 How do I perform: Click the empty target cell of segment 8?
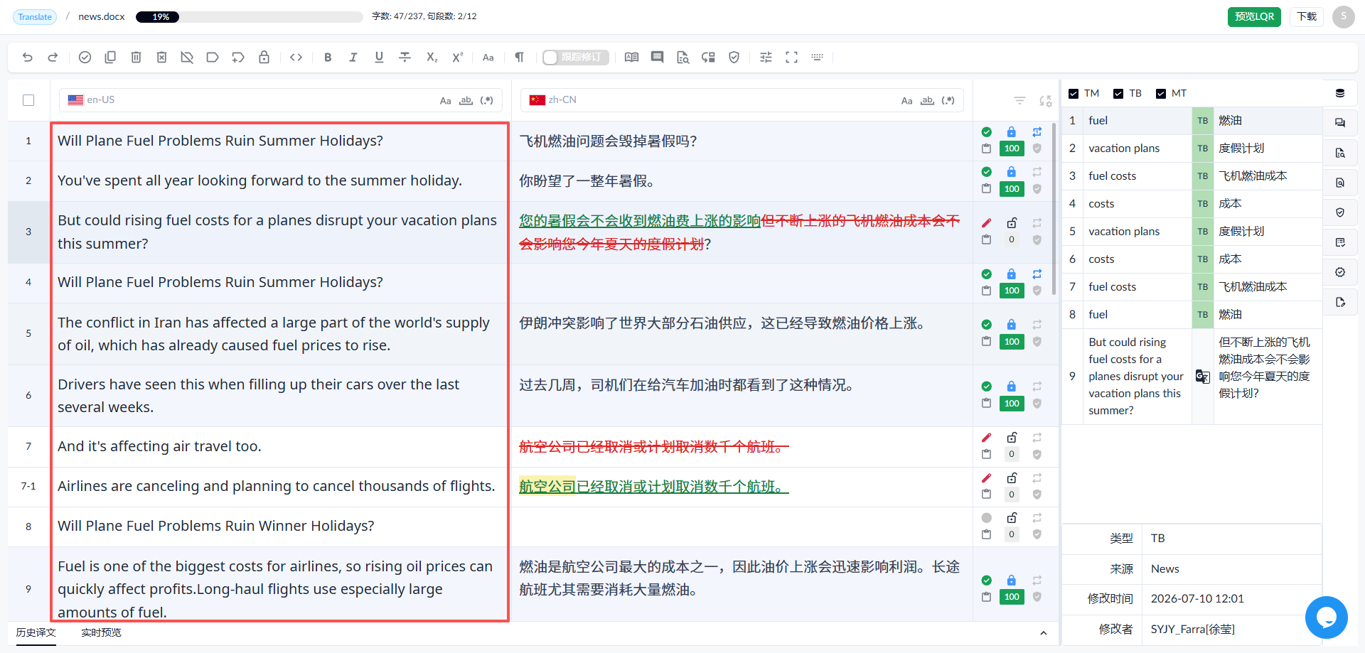tap(742, 527)
